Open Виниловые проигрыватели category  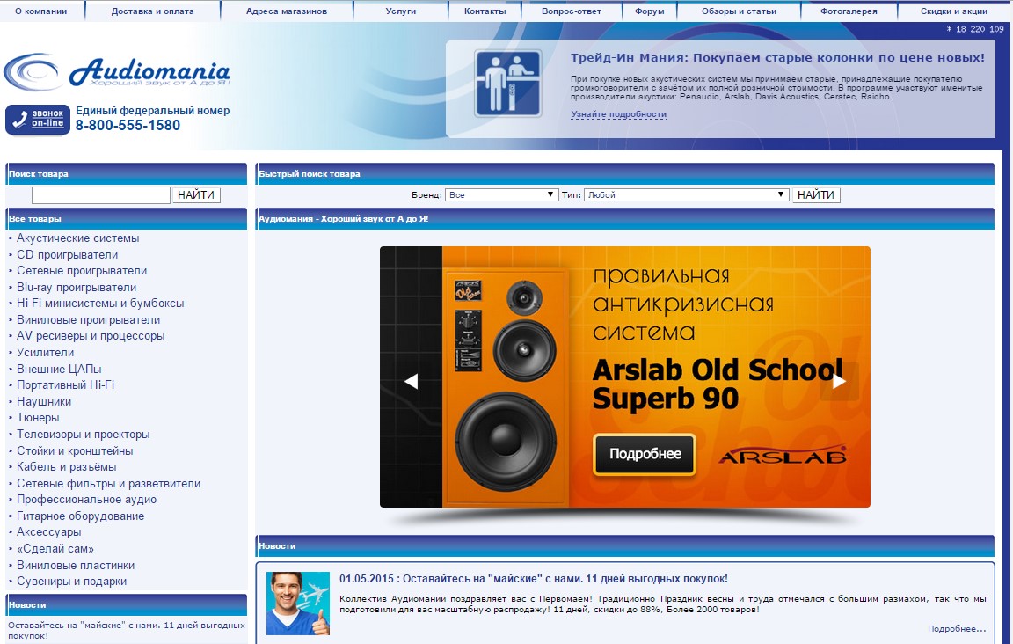(x=88, y=320)
